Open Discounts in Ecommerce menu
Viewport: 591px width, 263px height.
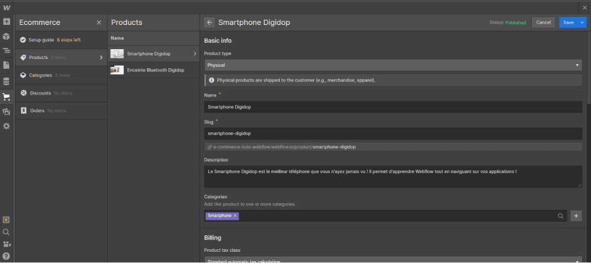62,93
